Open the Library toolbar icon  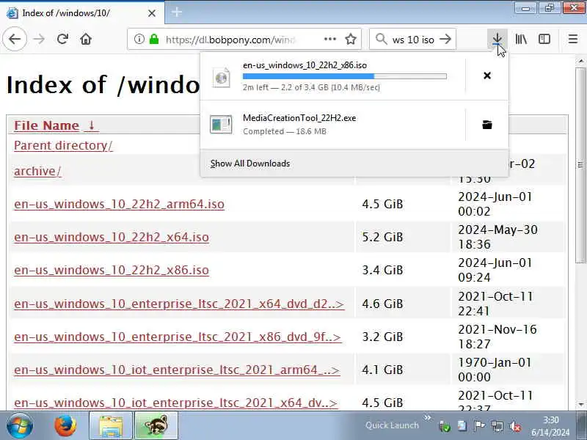coord(521,39)
